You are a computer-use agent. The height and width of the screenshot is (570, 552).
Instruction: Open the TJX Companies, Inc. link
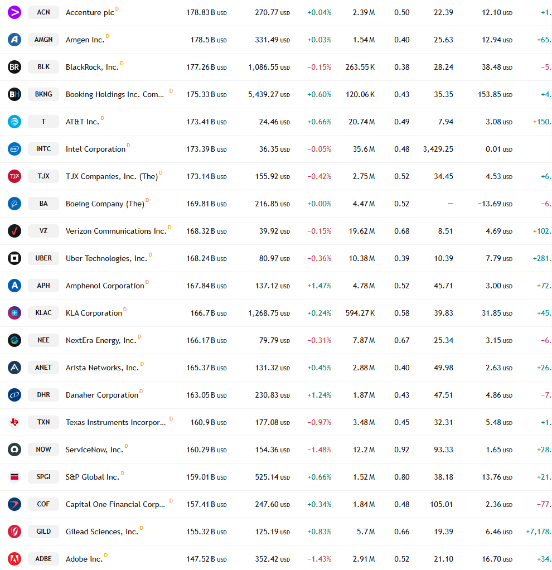pyautogui.click(x=112, y=177)
